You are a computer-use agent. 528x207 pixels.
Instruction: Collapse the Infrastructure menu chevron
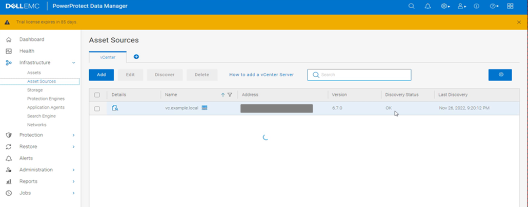point(74,63)
